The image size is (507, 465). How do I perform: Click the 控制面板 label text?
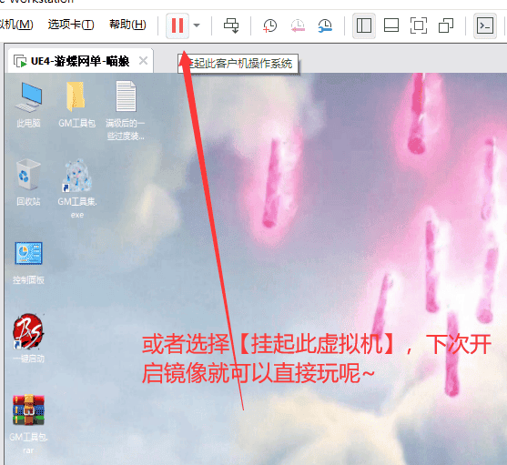point(28,280)
